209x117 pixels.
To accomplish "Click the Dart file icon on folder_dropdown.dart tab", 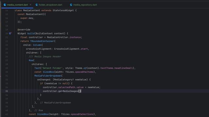I will pos(37,5).
